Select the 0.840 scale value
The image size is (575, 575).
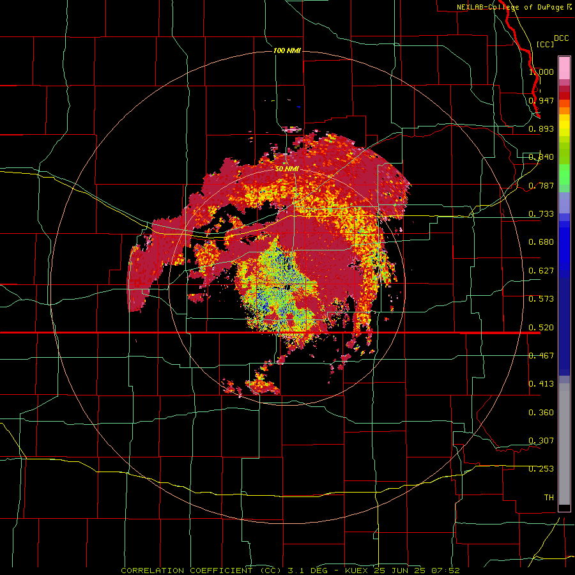[x=541, y=157]
